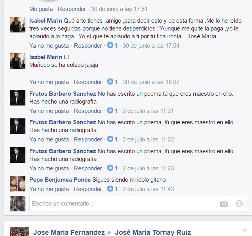Like the comment posted at 17:51
Image resolution: width=252 pixels, height=236 pixels.
click(x=41, y=9)
